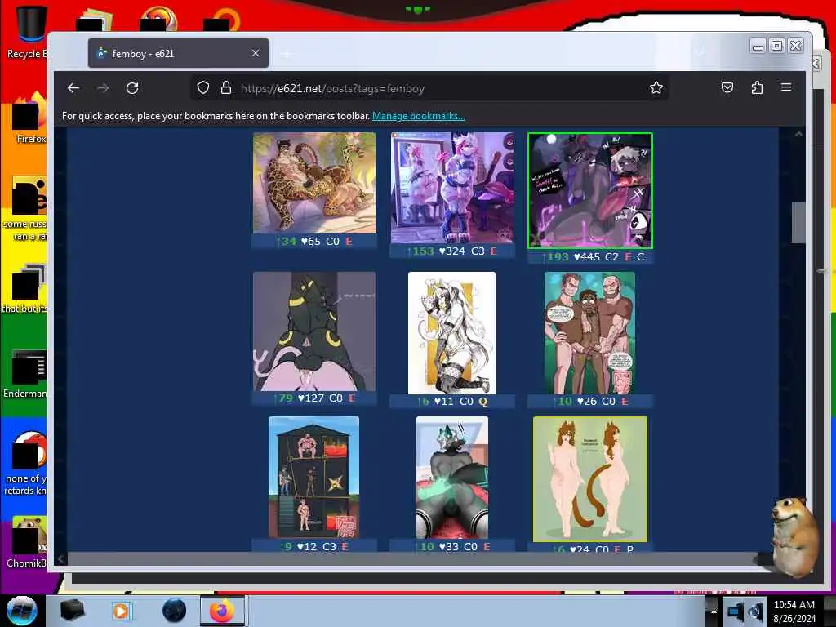Open the tracking protection shield icon

pyautogui.click(x=203, y=88)
